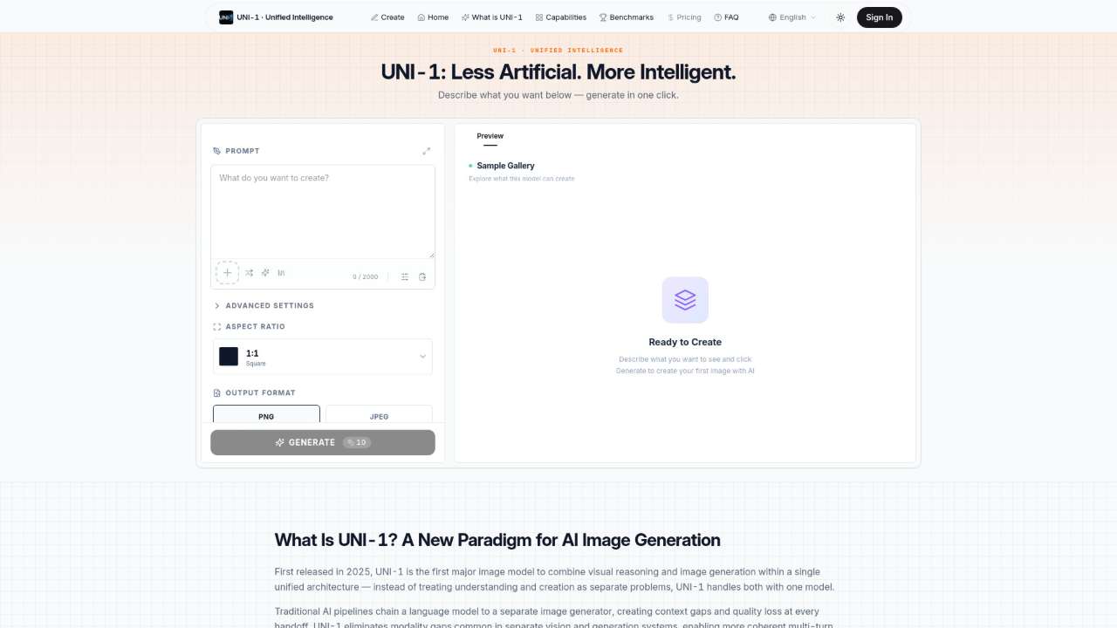Click the UNI-1 logo icon
The height and width of the screenshot is (628, 1117).
[226, 17]
